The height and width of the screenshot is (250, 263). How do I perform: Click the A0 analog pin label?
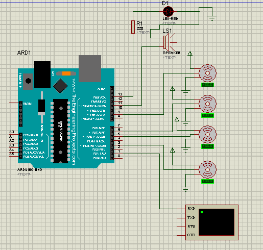coord(12,132)
